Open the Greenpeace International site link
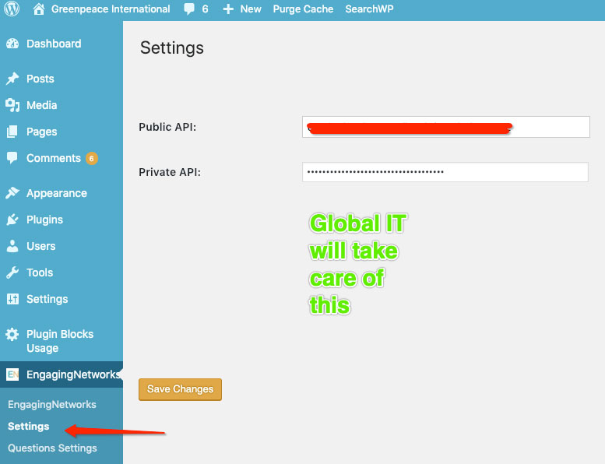The image size is (605, 464). 111,9
